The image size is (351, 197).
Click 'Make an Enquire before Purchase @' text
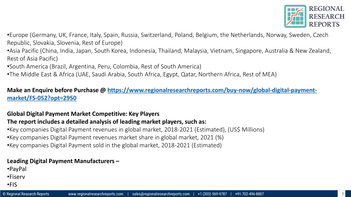[x=56, y=90]
